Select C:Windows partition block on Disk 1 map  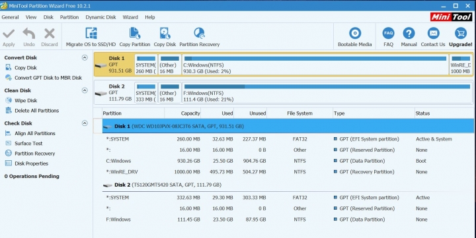tap(315, 65)
